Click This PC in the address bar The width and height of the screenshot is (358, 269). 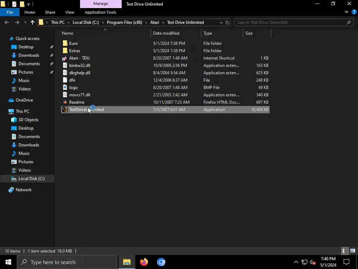click(x=58, y=22)
